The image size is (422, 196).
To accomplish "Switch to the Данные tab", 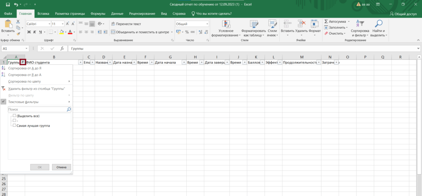I will coord(117,14).
